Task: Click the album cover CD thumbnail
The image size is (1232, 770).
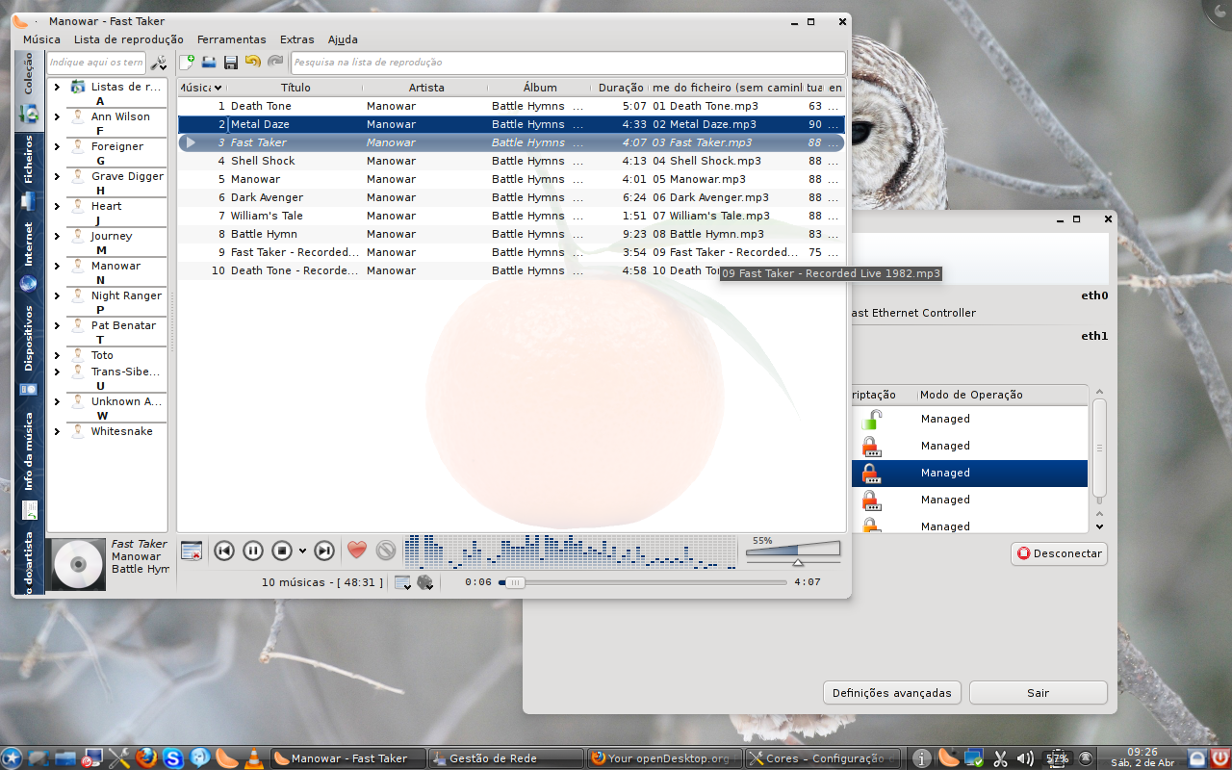Action: [78, 565]
